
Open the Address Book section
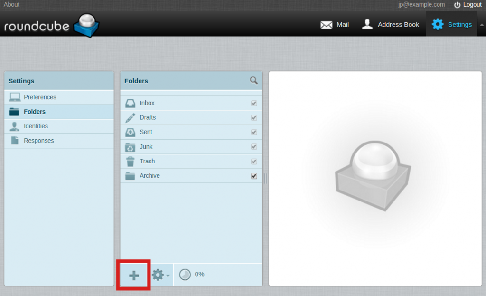[398, 25]
